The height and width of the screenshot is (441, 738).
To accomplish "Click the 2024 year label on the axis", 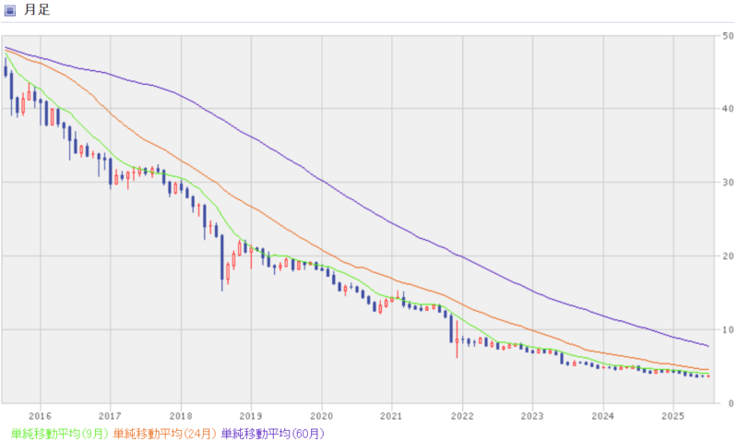I will click(603, 416).
